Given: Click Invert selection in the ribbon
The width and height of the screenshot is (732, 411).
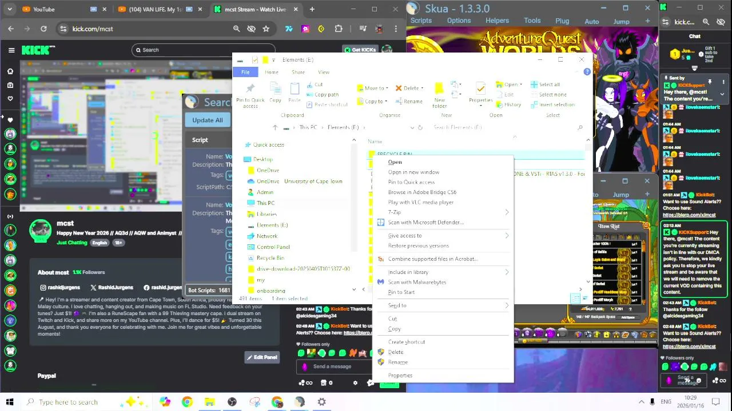Looking at the screenshot, I should click(552, 104).
